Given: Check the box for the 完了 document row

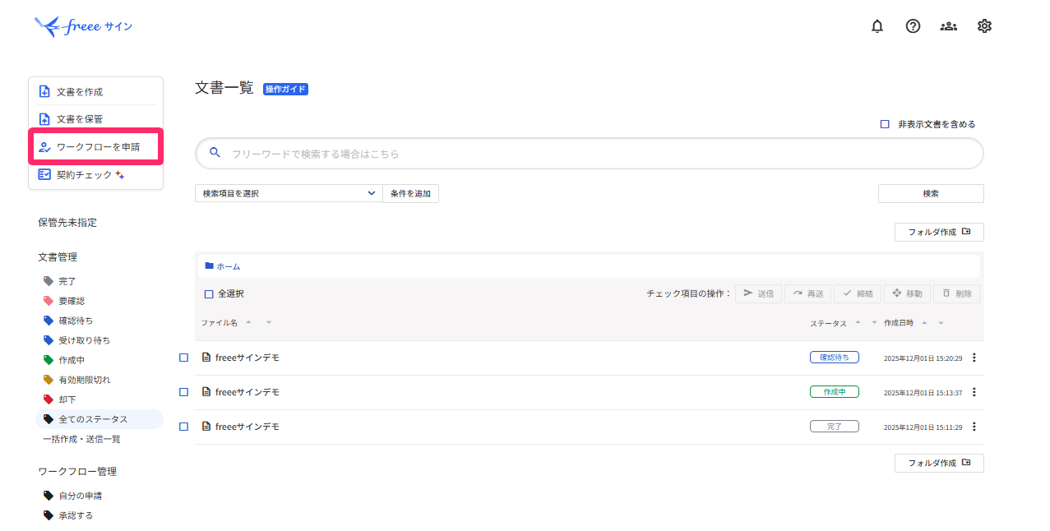Looking at the screenshot, I should [x=184, y=427].
